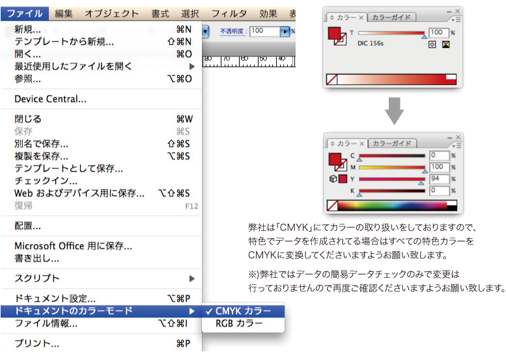The image size is (506, 352).
Task: Expand 最近使用したファイルを開く submenu
Action: pyautogui.click(x=191, y=66)
